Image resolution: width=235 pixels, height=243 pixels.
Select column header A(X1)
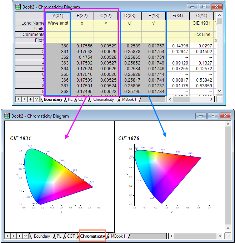click(58, 16)
